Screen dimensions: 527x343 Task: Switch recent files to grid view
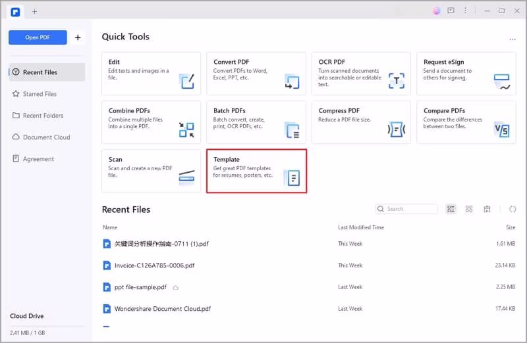(x=469, y=209)
